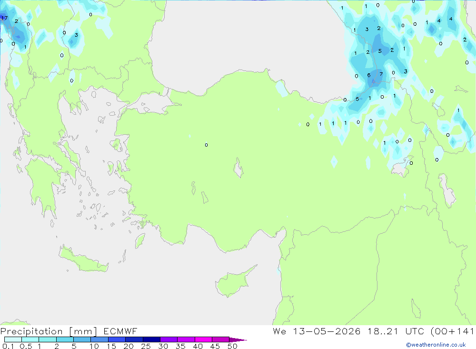Select the 5–10 mm legend color box

tap(82, 339)
